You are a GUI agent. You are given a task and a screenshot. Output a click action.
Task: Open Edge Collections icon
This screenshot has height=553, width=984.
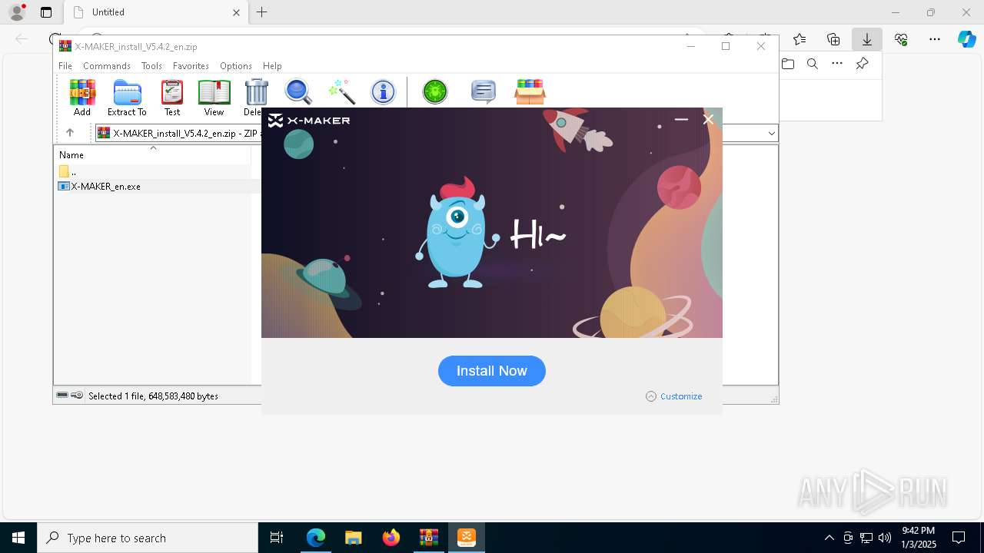tap(833, 39)
